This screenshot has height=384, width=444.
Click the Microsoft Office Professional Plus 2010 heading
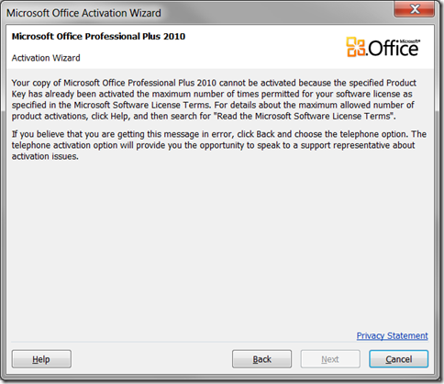[x=98, y=37]
